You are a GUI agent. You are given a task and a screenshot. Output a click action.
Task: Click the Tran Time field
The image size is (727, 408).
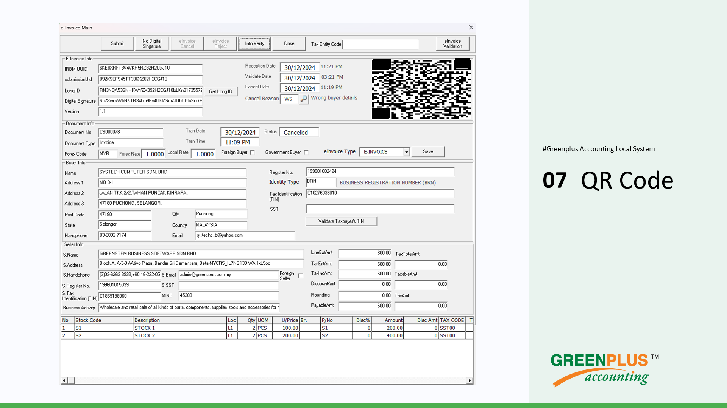[x=240, y=142]
